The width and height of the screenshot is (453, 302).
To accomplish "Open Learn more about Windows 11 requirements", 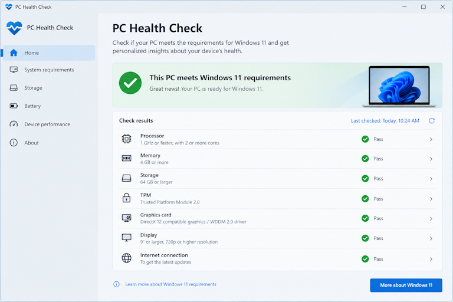I will coord(170,284).
